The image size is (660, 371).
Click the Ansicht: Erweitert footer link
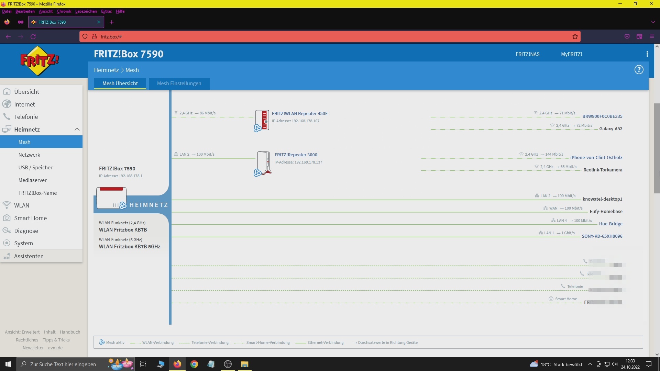point(22,332)
